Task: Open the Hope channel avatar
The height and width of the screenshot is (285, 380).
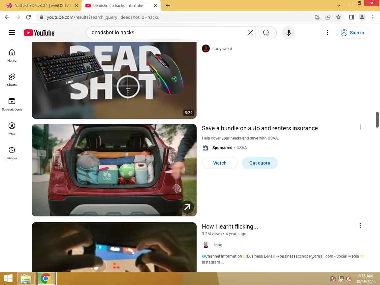Action: pos(206,245)
